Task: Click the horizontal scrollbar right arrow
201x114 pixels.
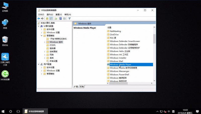Action: 152,83
